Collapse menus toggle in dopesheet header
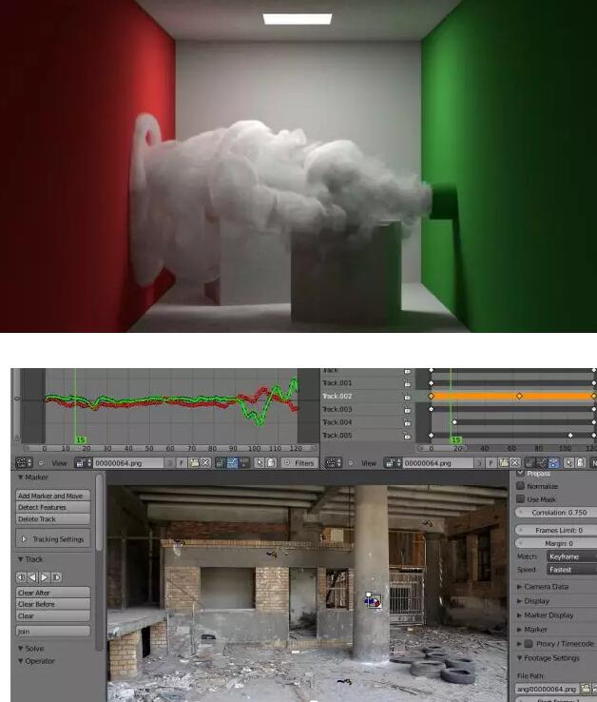Screen dimensions: 597x702 [x=351, y=463]
